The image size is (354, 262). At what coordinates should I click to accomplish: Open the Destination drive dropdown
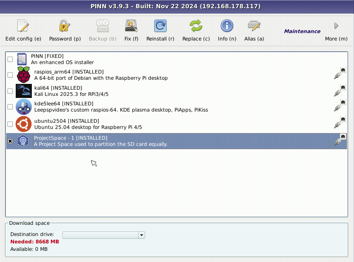(x=141, y=235)
